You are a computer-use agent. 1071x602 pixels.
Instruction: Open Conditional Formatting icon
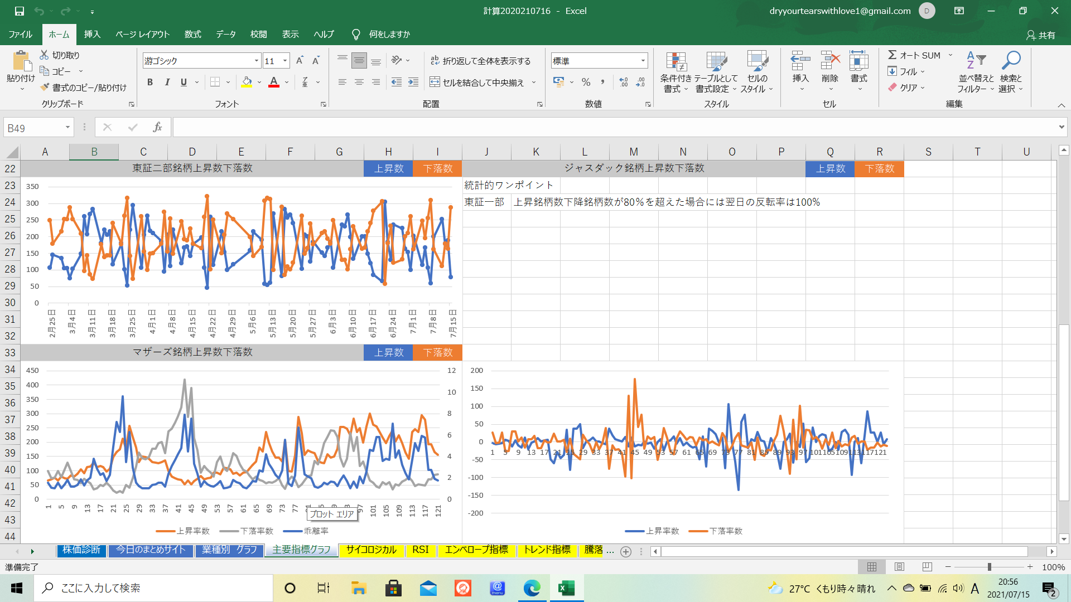(x=676, y=62)
